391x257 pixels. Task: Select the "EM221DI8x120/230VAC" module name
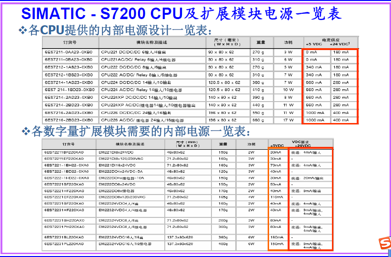120,159
